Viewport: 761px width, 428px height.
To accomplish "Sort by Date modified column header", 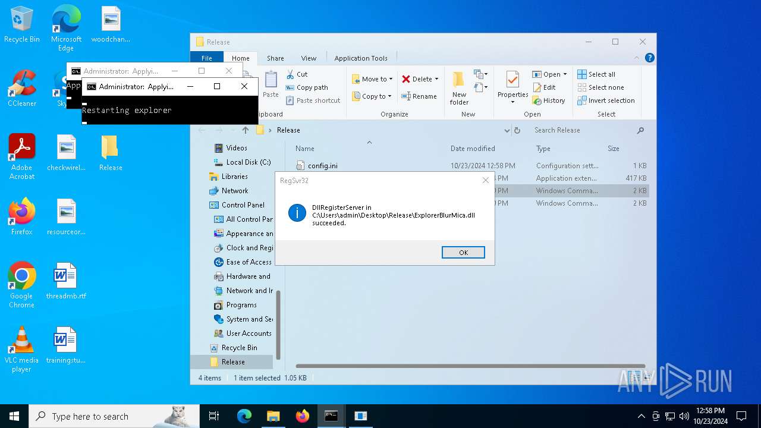I will click(x=473, y=149).
